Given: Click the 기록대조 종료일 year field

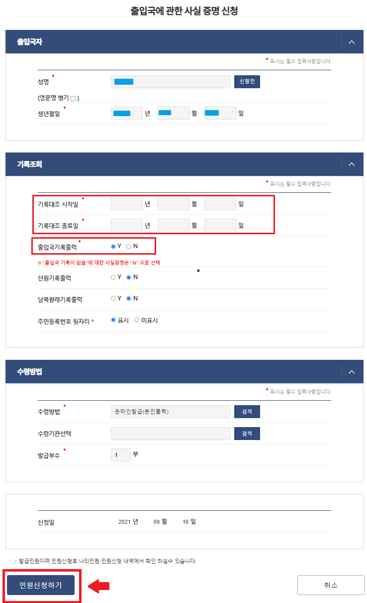Looking at the screenshot, I should 127,225.
